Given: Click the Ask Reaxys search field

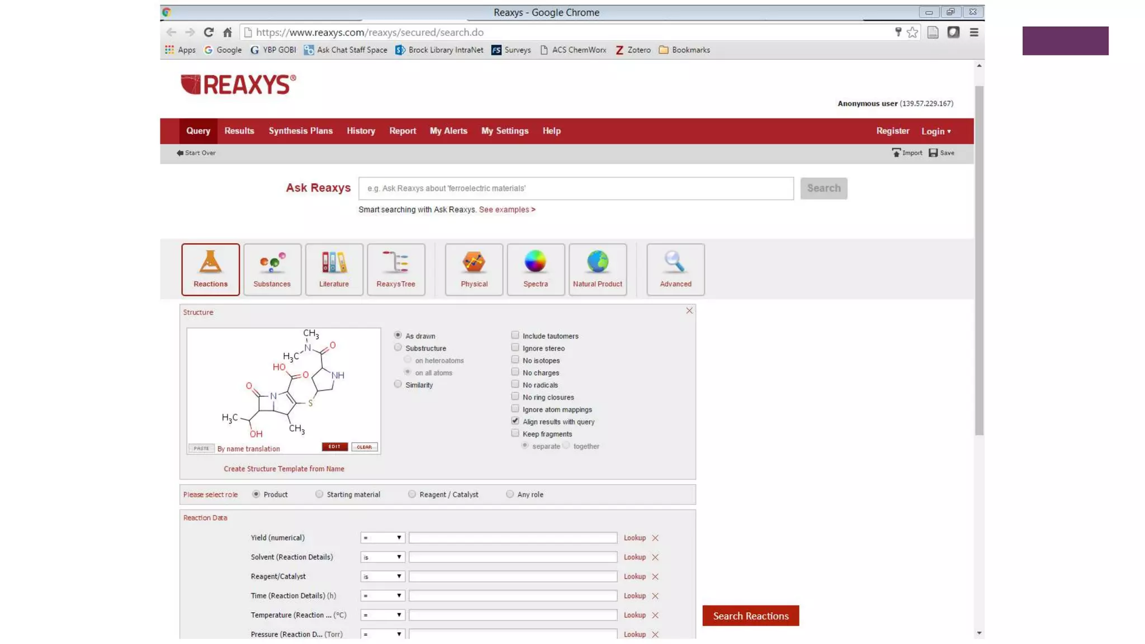Looking at the screenshot, I should click(x=575, y=188).
